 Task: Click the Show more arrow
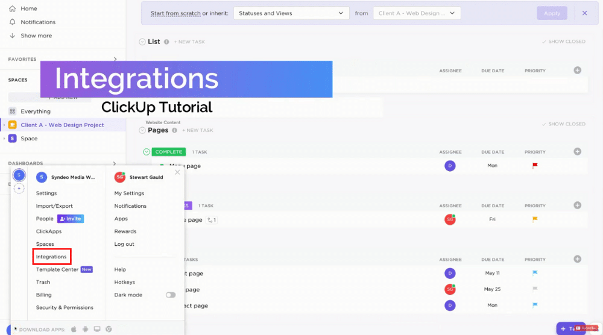tap(12, 36)
